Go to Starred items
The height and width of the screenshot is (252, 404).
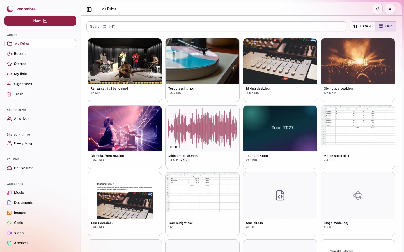[40, 64]
